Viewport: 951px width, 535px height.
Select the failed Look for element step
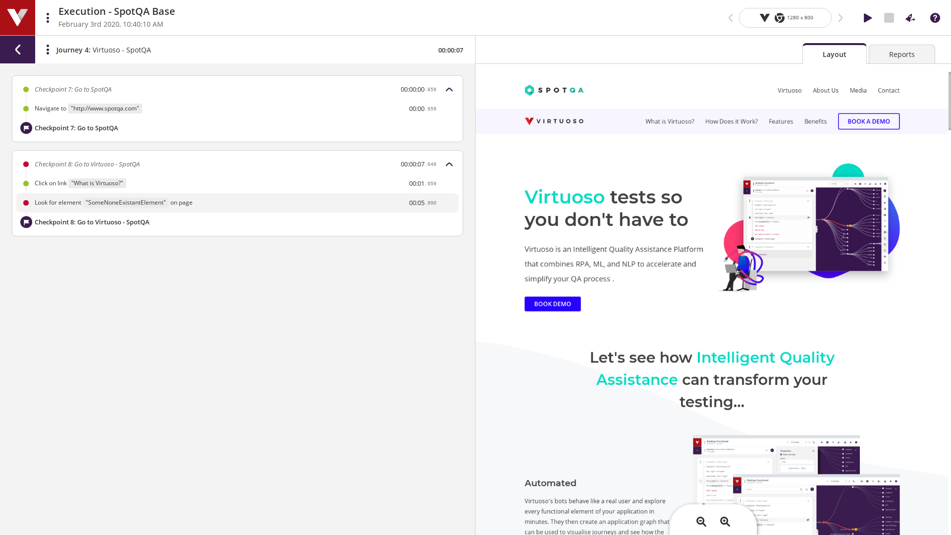237,203
